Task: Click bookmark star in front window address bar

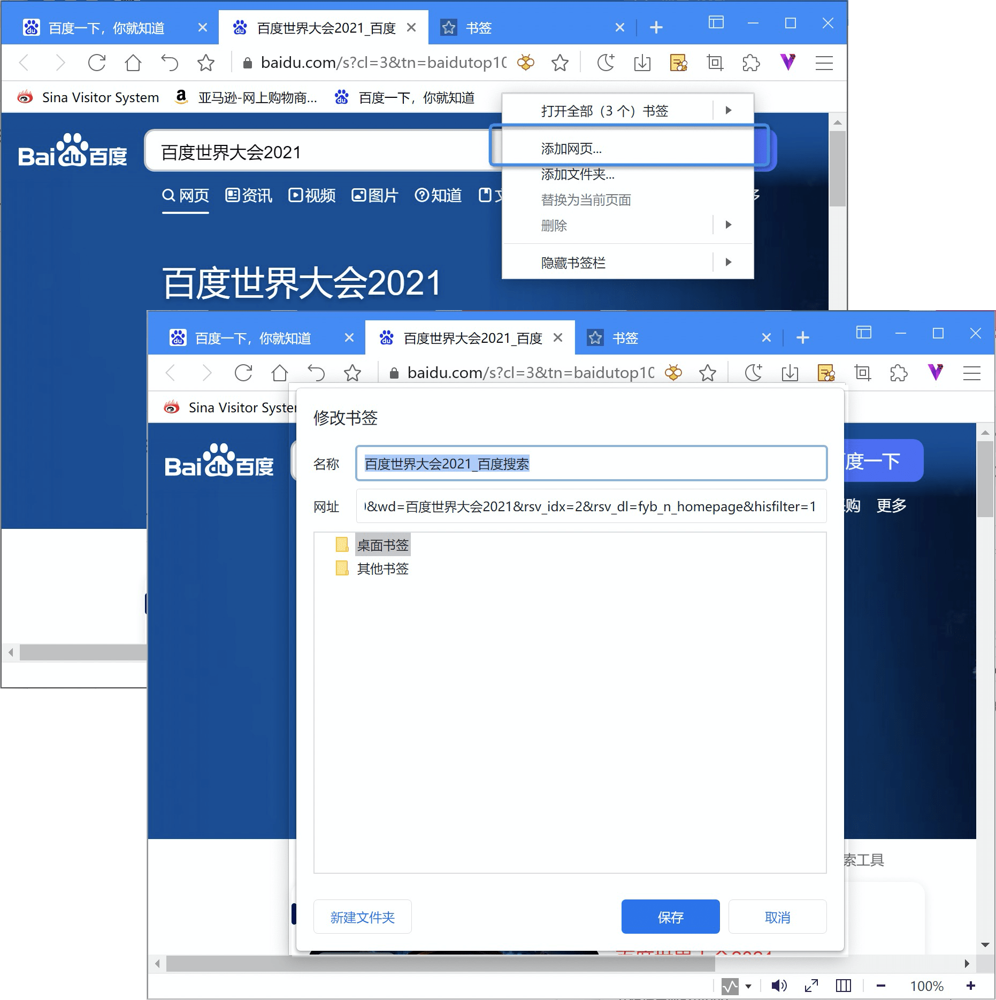Action: 708,373
